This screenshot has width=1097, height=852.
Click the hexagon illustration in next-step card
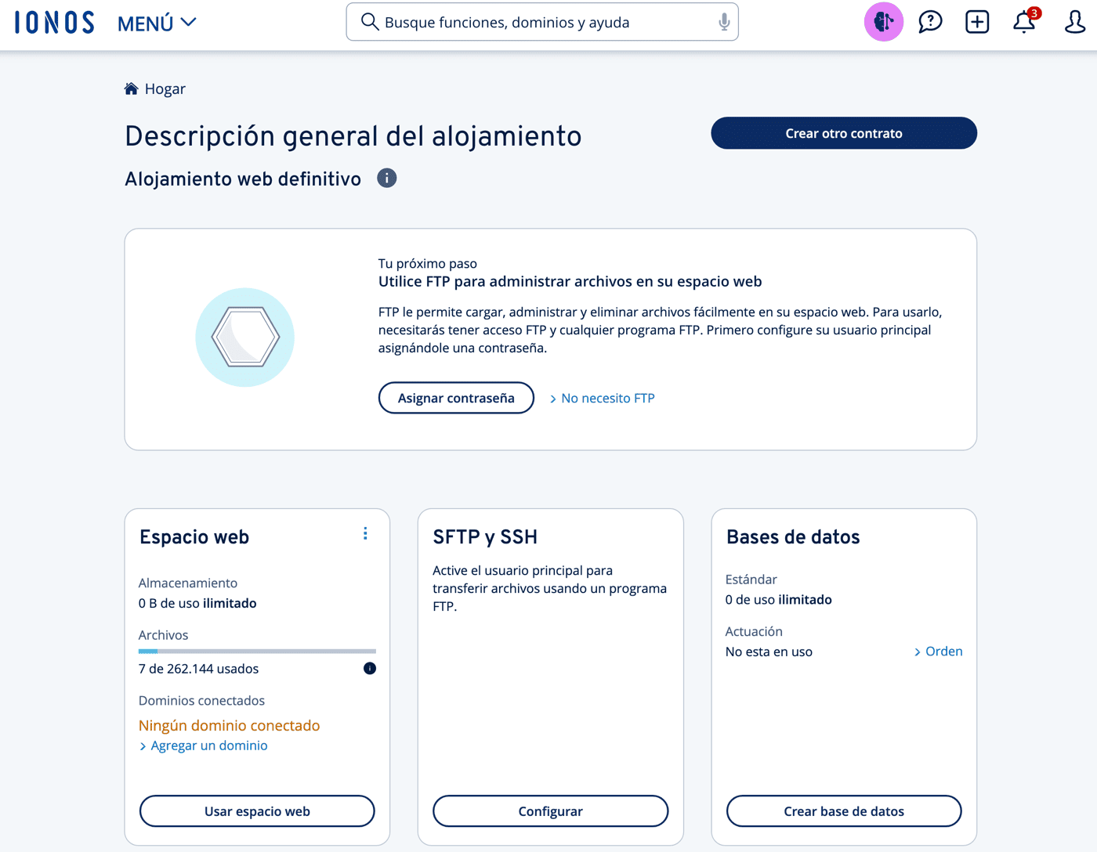click(245, 338)
